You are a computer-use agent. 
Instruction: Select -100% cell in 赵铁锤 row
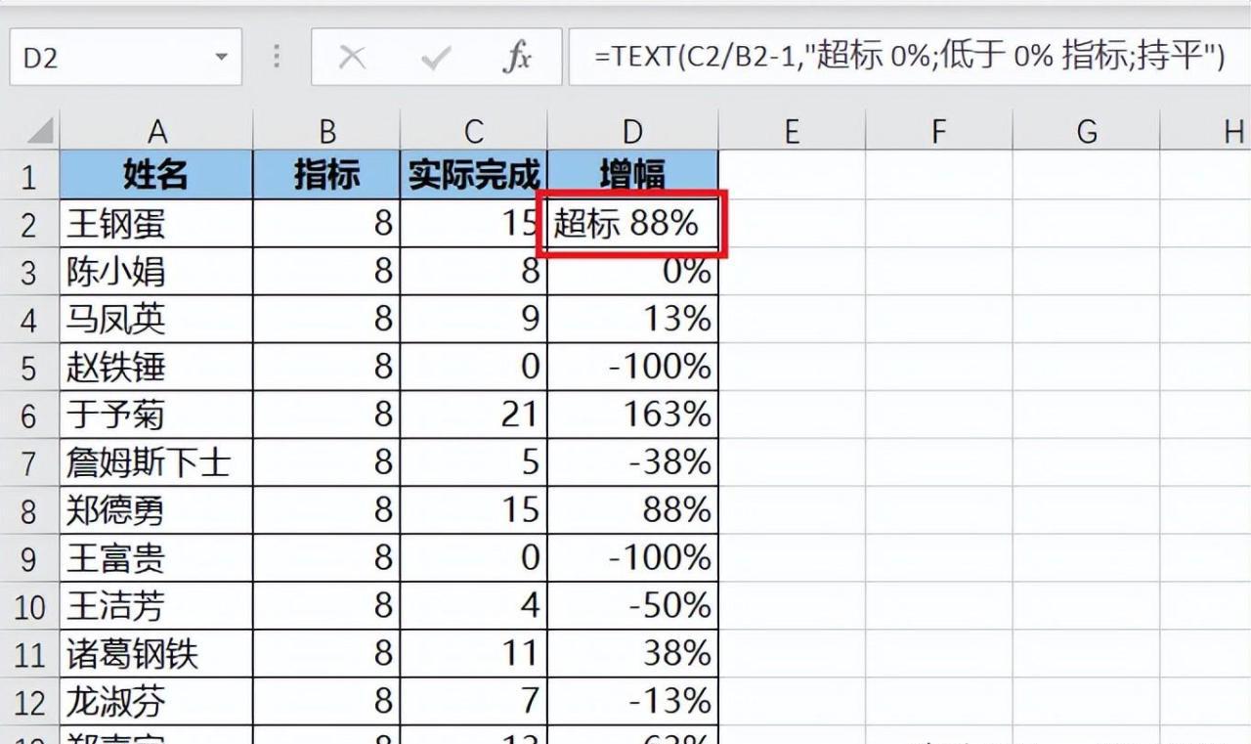click(x=633, y=368)
